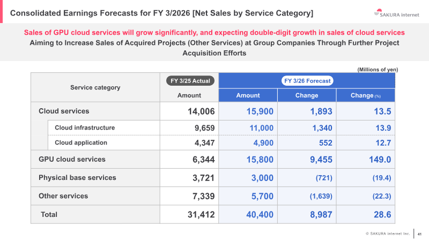This screenshot has height=241, width=429.
Task: Click the Change (%) column header
Action: pyautogui.click(x=366, y=95)
